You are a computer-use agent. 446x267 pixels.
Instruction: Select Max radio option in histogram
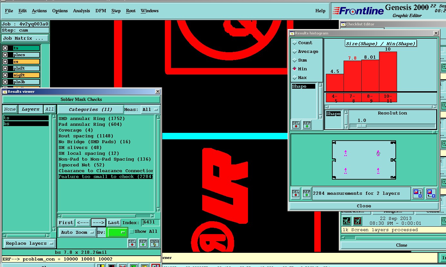tap(294, 77)
